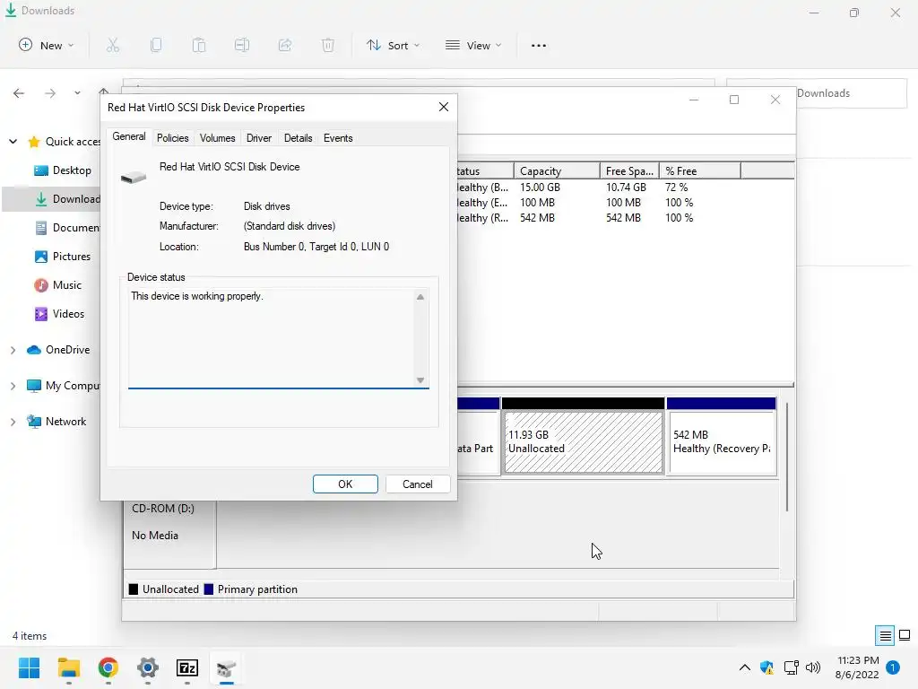Click the blue Primary partition legend swatch
Image resolution: width=918 pixels, height=689 pixels.
coord(208,589)
